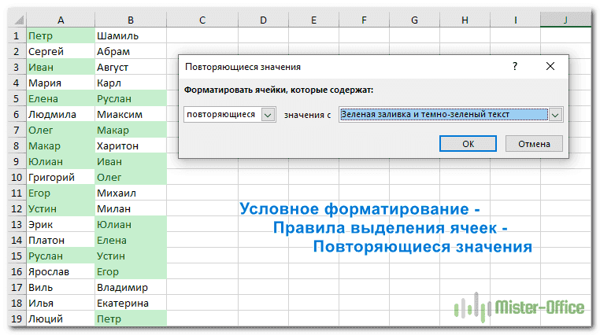The height and width of the screenshot is (335, 600).
Task: Select column J header
Action: [x=565, y=20]
